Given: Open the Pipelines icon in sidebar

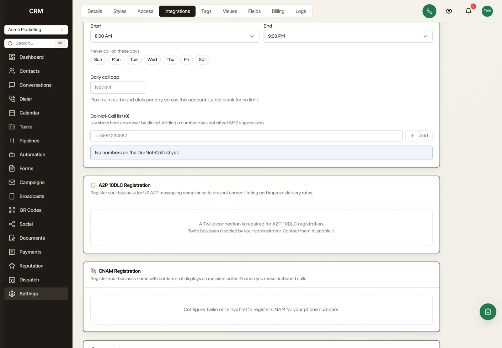Looking at the screenshot, I should [12, 141].
